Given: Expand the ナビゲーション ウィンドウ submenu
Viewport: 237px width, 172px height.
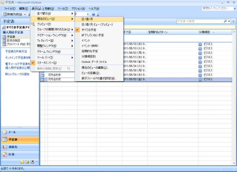Looking at the screenshot, I should pos(52,35).
